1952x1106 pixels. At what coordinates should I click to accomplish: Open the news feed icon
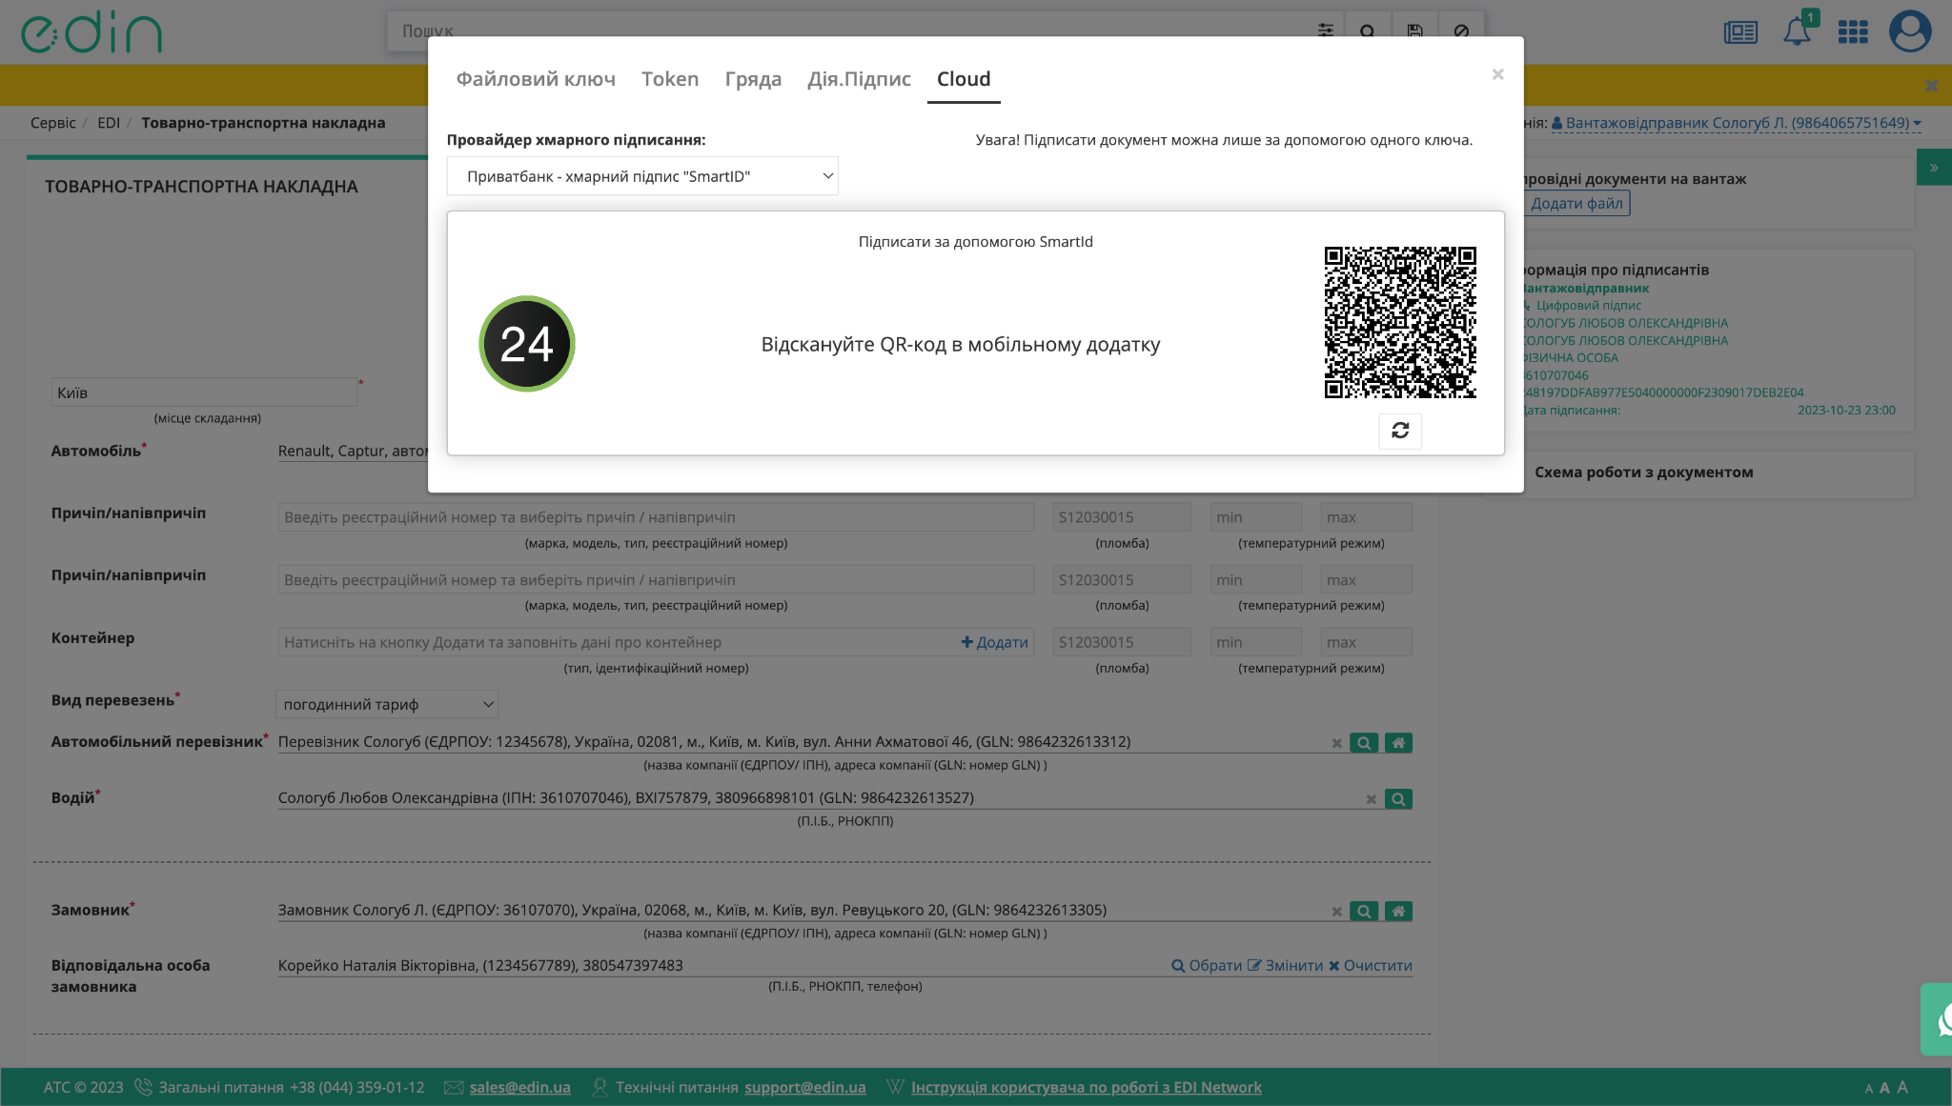[1740, 32]
